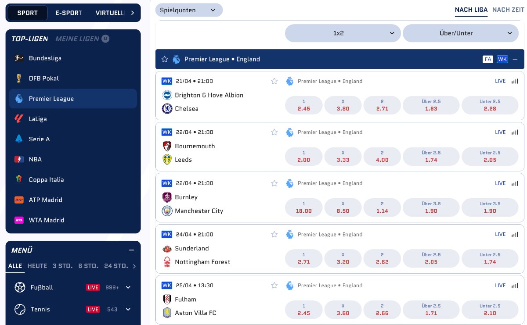Switch to the NACH ZEIT tab

pos(508,9)
